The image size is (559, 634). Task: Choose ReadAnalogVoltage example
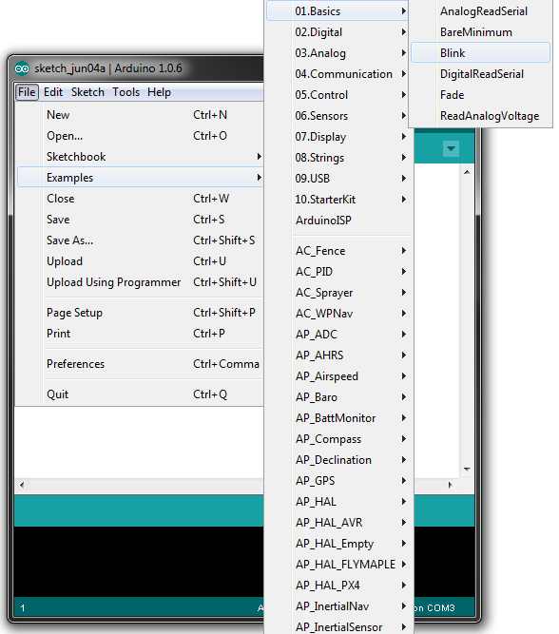(x=480, y=116)
